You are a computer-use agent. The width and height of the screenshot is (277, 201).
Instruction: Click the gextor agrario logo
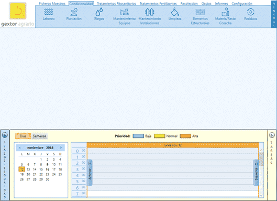pyautogui.click(x=18, y=14)
